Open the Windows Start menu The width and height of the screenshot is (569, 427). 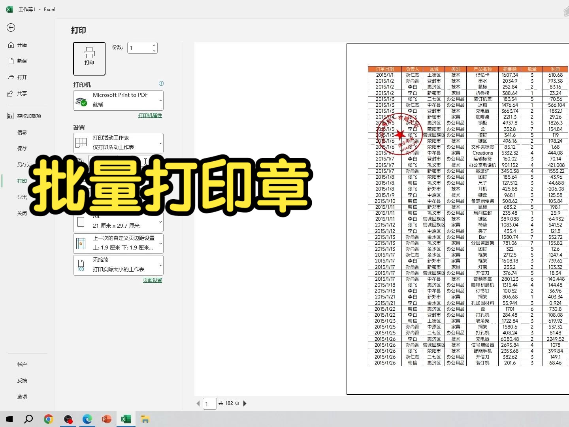9,419
